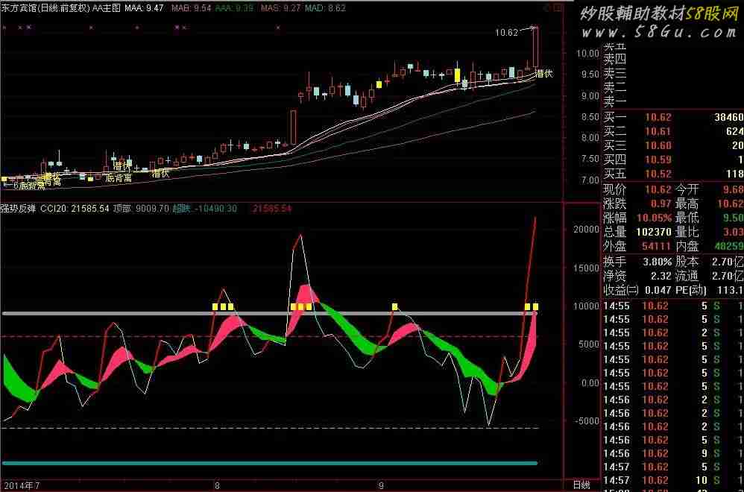Click the 最低 9.50 low price field
The height and width of the screenshot is (492, 744).
(710, 218)
